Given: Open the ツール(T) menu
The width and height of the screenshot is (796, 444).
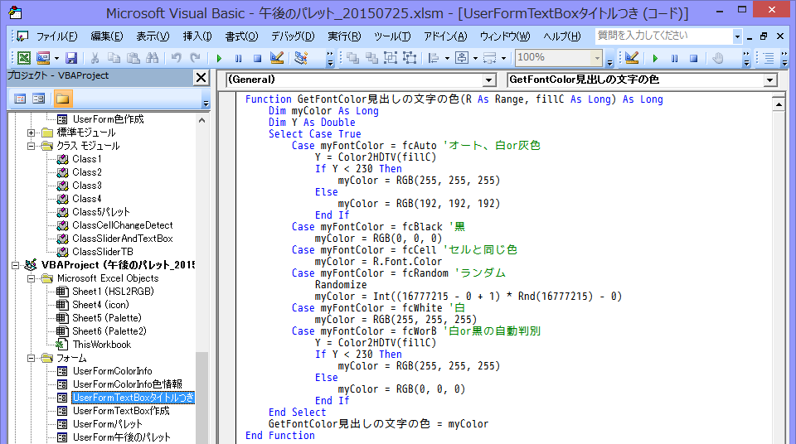Looking at the screenshot, I should [392, 36].
